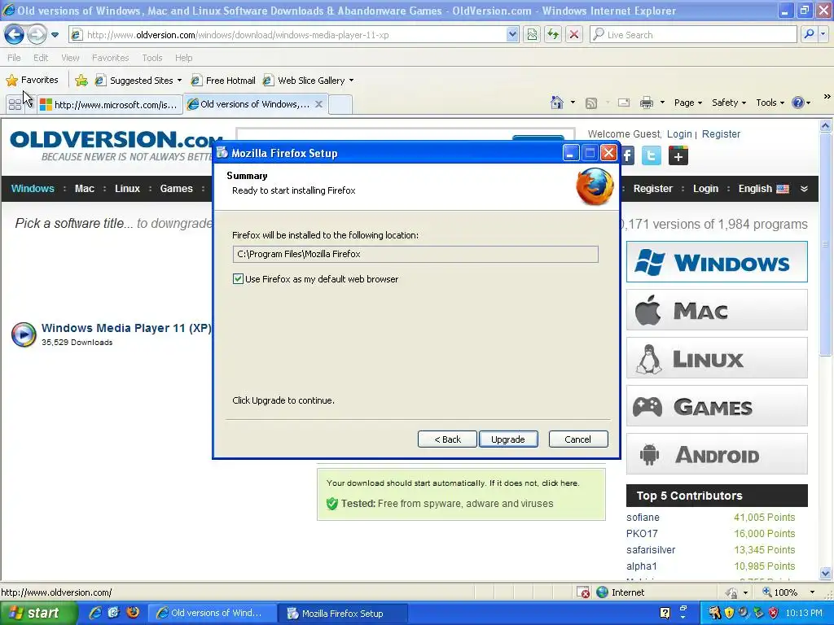Open the Help menu
This screenshot has width=834, height=625.
tap(183, 58)
